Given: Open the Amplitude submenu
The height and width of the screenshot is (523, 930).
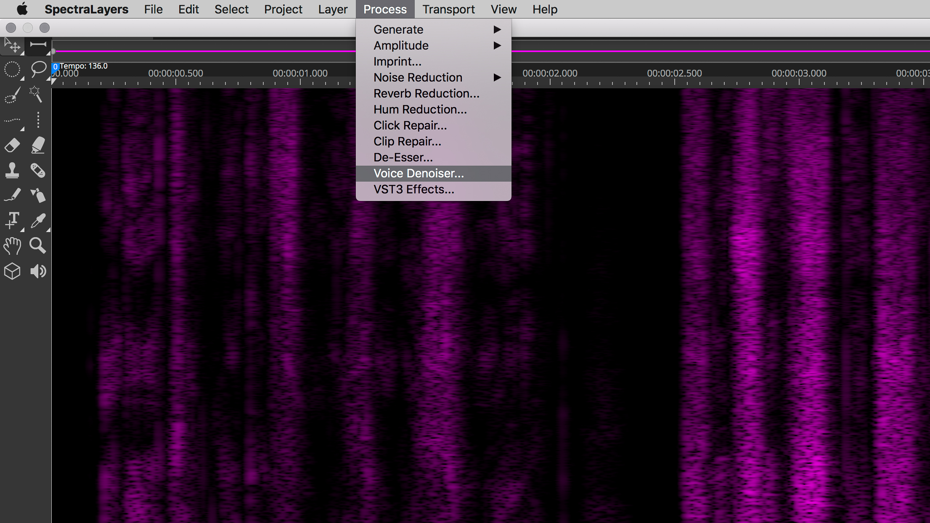Looking at the screenshot, I should point(401,45).
